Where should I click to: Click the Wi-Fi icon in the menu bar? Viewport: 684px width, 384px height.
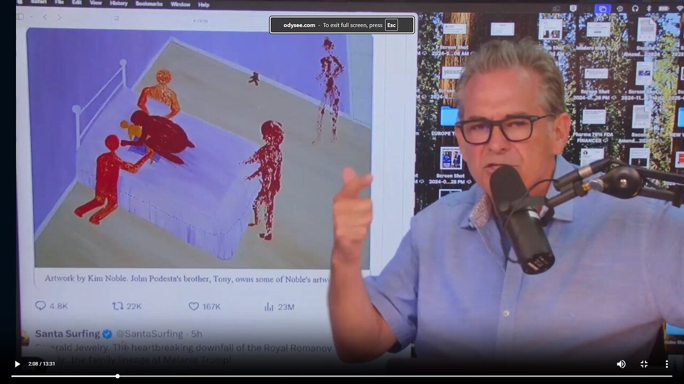[x=679, y=9]
